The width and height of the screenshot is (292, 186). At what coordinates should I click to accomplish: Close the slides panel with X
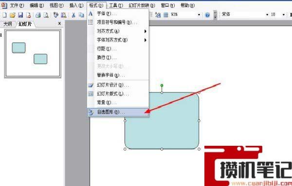59,24
